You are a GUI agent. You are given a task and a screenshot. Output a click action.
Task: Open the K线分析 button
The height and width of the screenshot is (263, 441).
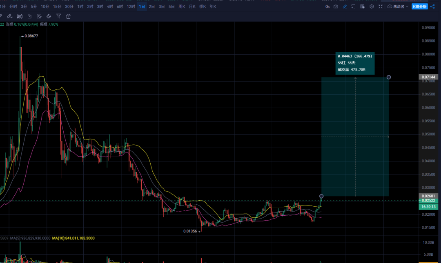pyautogui.click(x=420, y=7)
